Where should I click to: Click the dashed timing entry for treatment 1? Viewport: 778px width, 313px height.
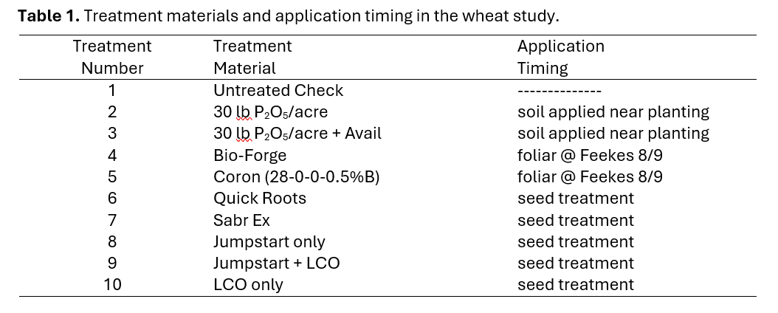[560, 91]
